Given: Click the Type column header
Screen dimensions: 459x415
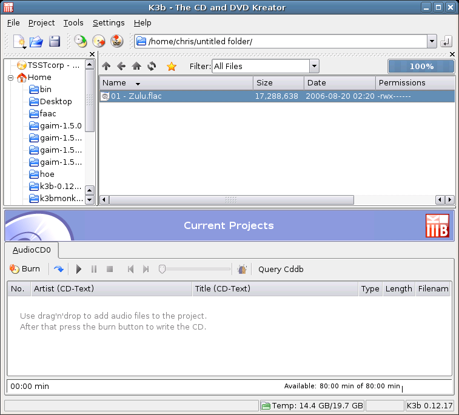Looking at the screenshot, I should (370, 288).
